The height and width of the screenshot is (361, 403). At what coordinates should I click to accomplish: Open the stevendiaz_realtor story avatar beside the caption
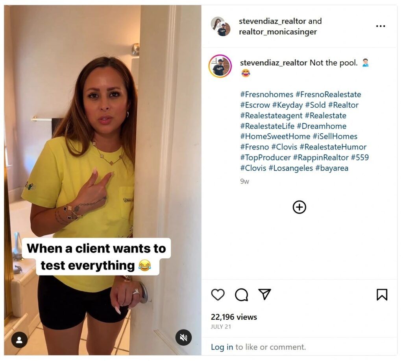pyautogui.click(x=220, y=66)
